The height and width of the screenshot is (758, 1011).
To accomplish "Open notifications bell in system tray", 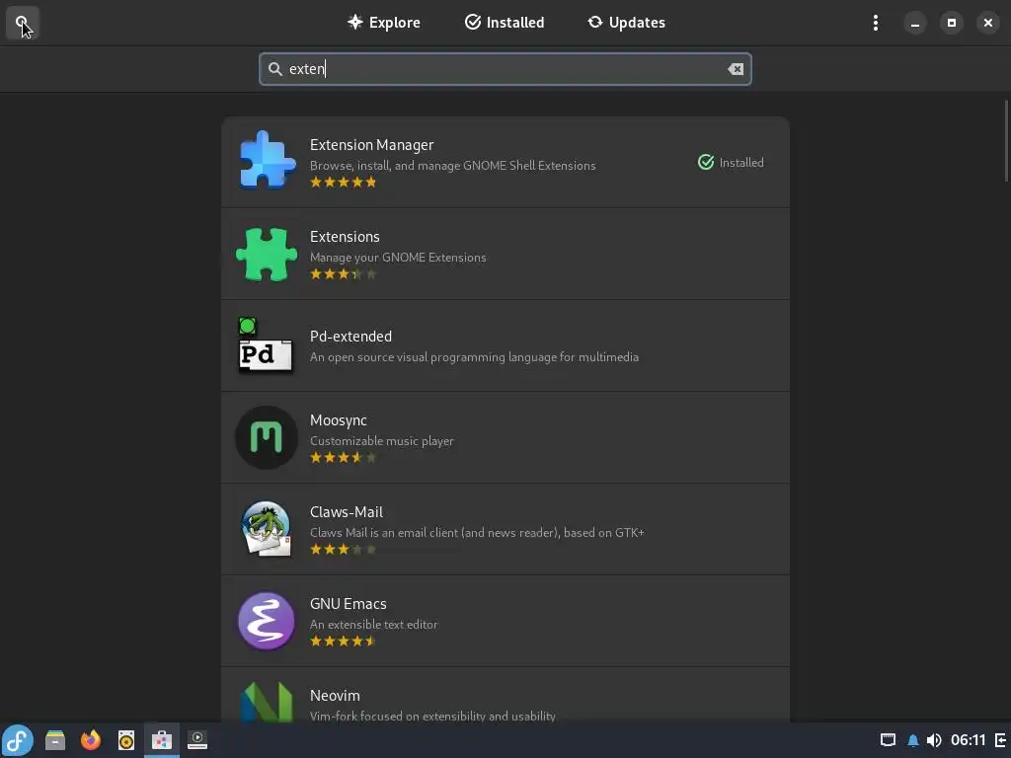I will click(x=912, y=740).
